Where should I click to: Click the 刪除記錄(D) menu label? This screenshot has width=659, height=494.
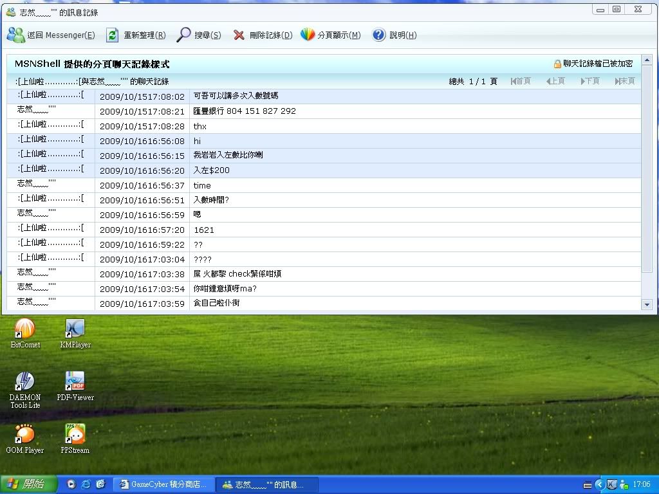point(271,35)
